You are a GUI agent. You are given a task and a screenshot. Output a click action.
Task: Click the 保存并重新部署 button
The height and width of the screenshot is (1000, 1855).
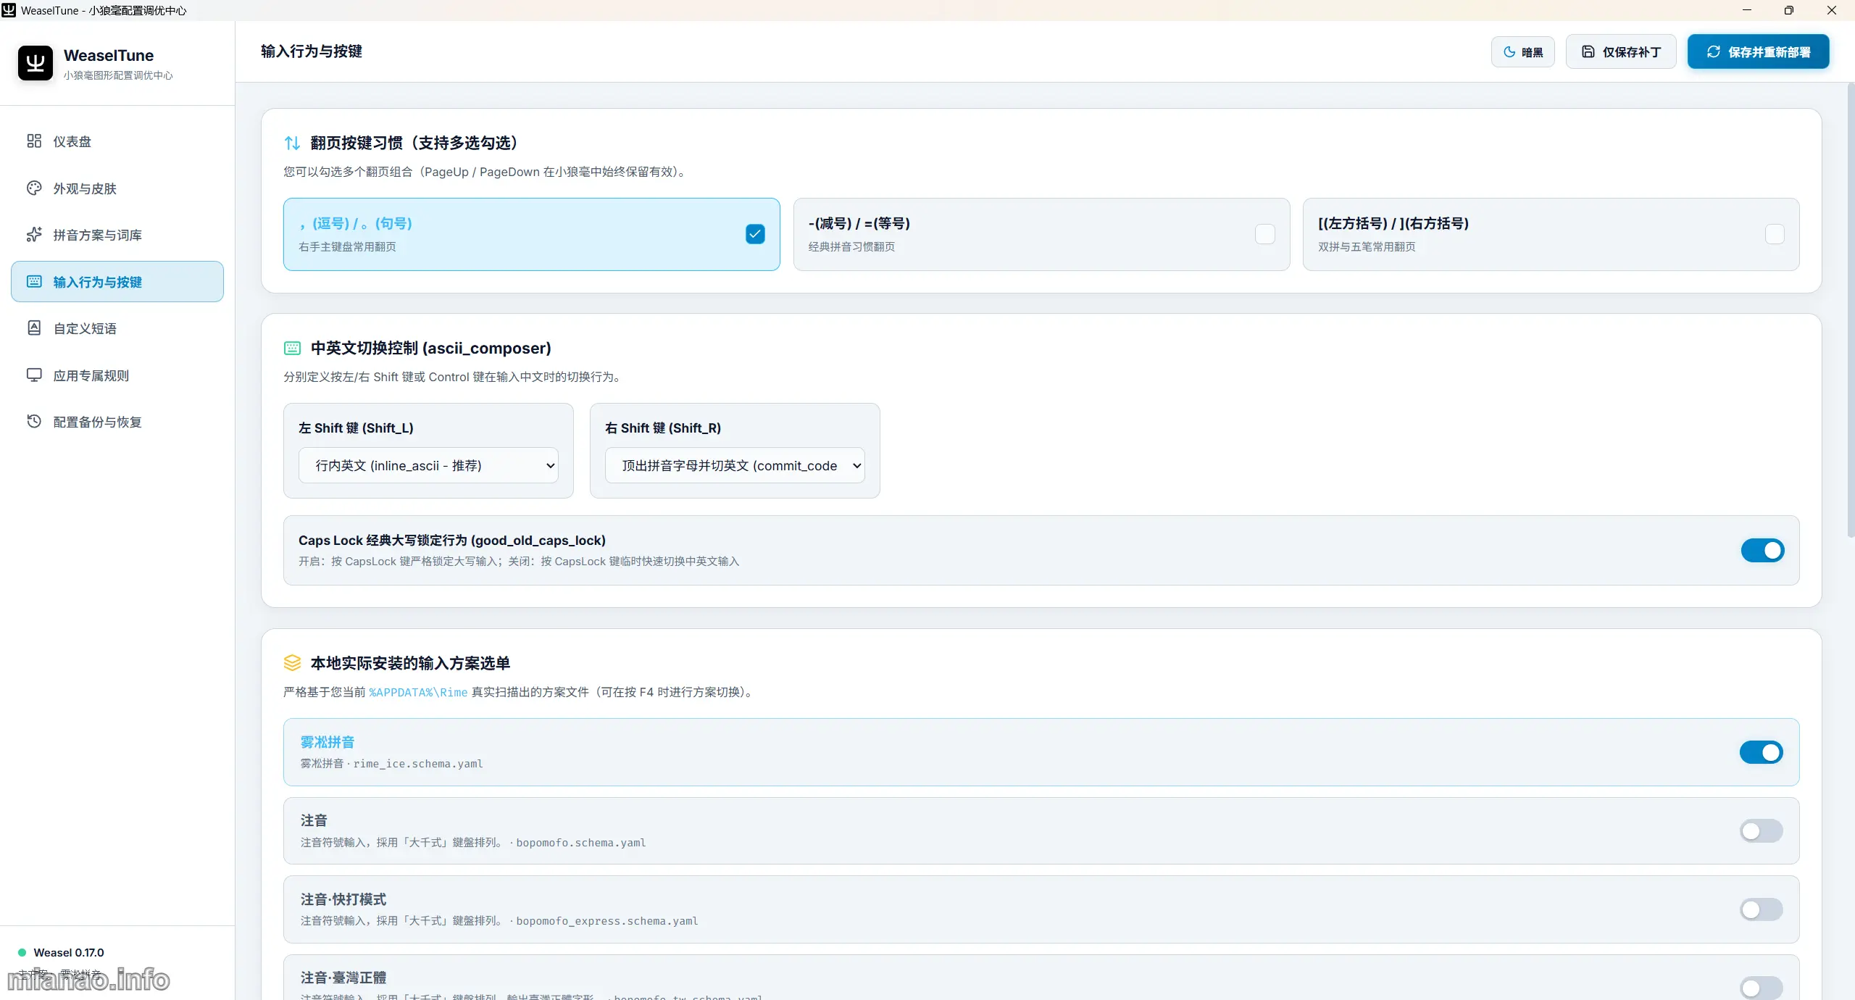[x=1758, y=51]
